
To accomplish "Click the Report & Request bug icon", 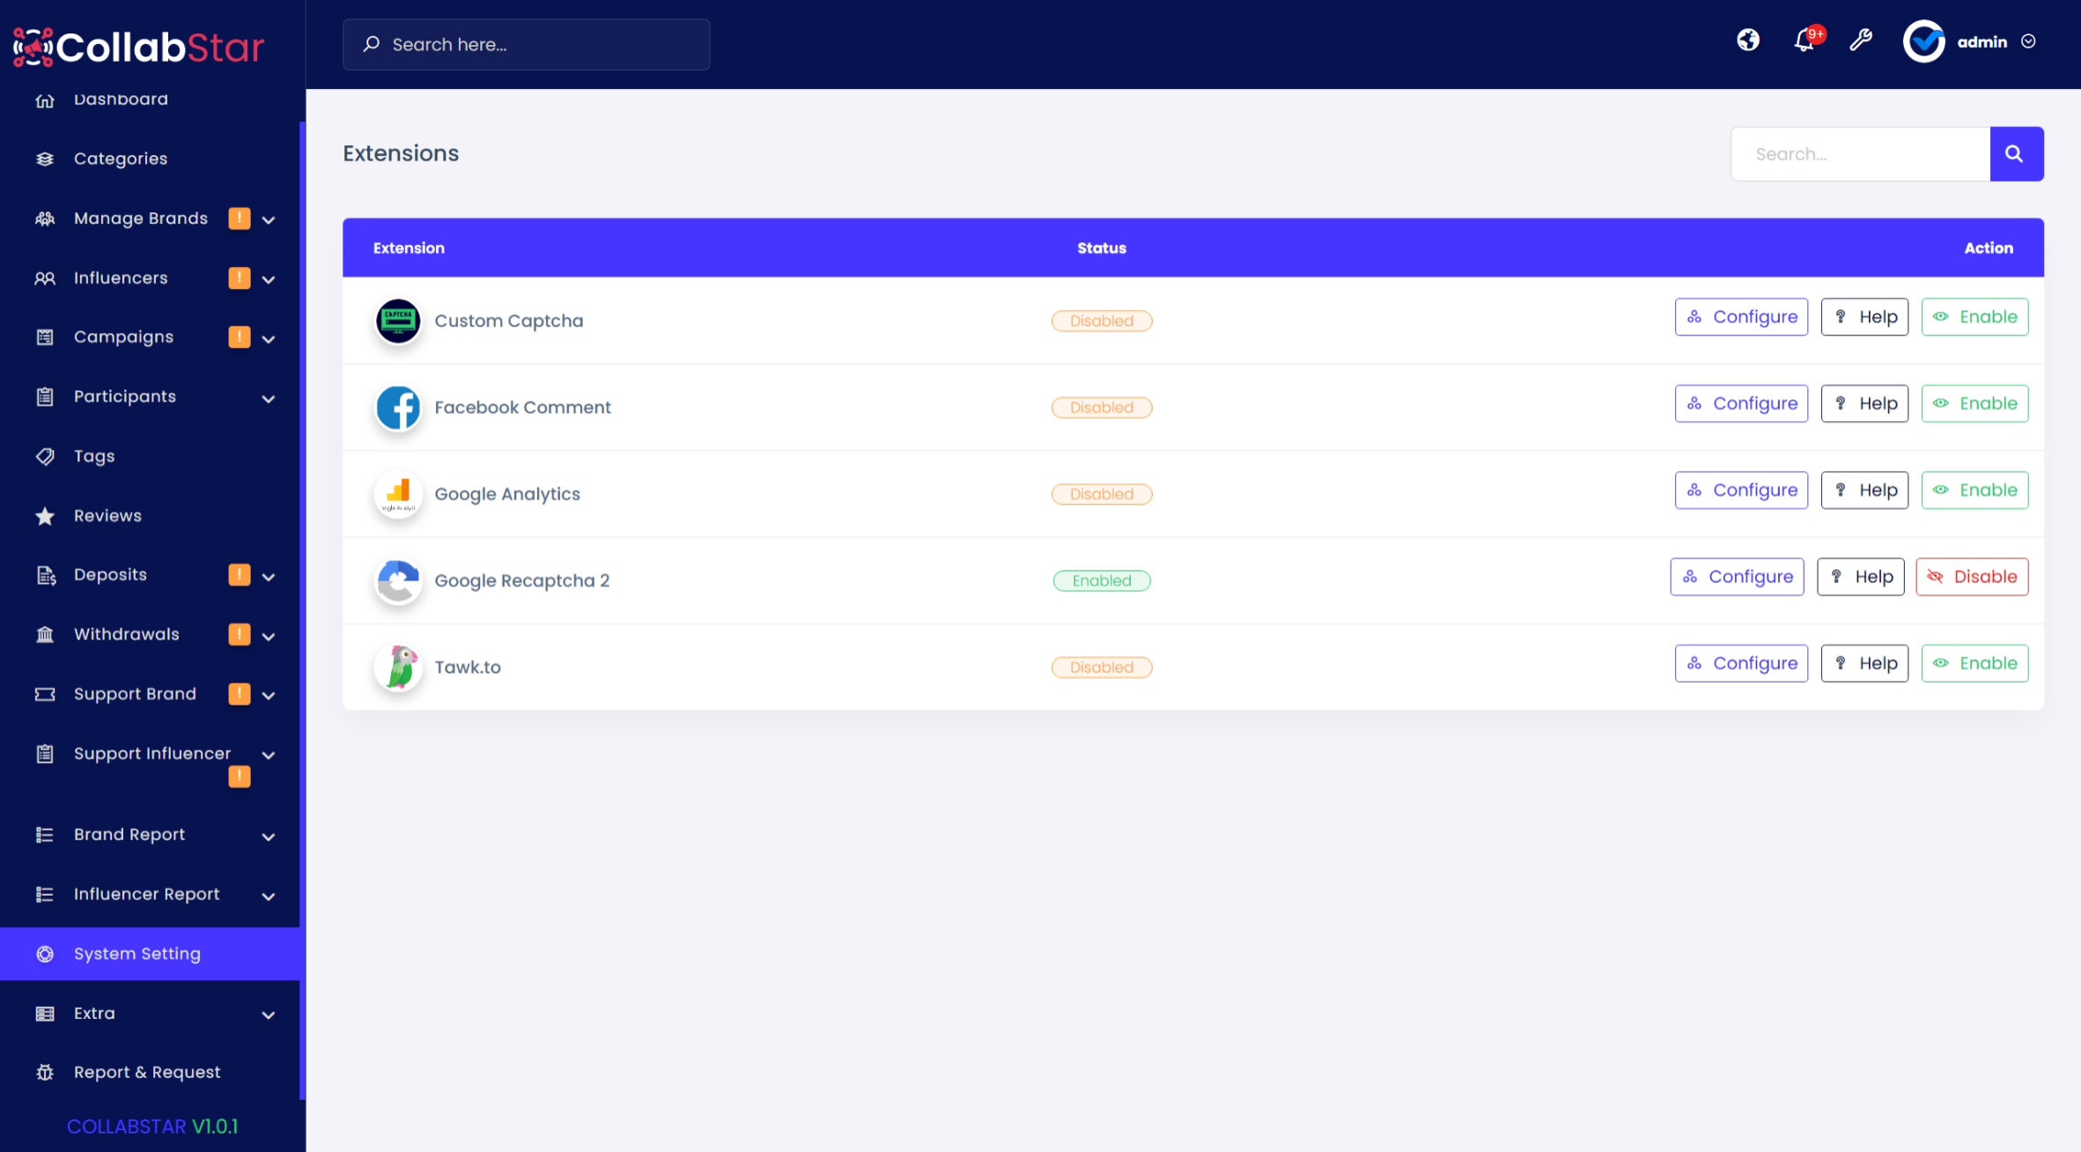I will (x=45, y=1073).
